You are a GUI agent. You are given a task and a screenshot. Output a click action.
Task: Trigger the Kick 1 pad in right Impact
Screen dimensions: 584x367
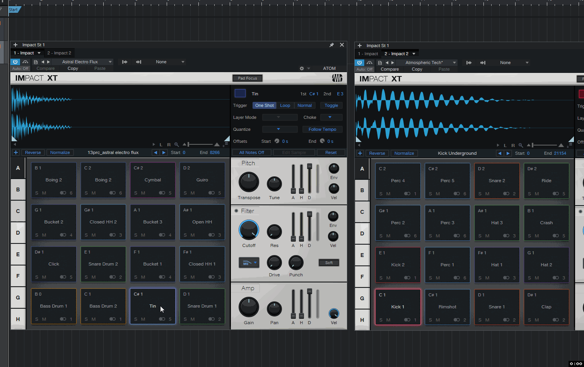pos(398,307)
